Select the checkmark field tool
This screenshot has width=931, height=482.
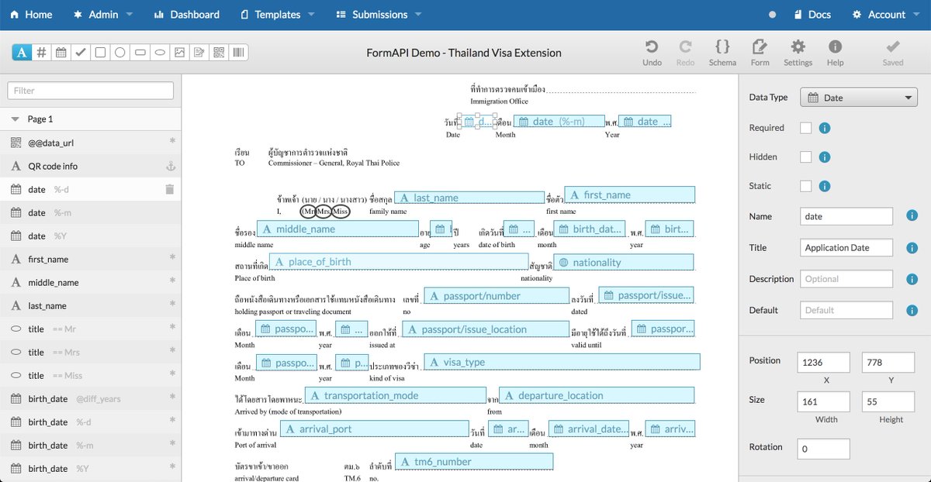click(81, 53)
